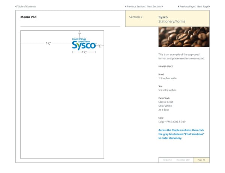Screen dimensions: 225x173
Task: Go to Previous Section
Action: pyautogui.click(x=136, y=6)
